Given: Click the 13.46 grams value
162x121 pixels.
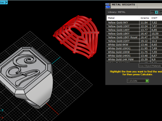Looking at the screenshot, I should [144, 45].
